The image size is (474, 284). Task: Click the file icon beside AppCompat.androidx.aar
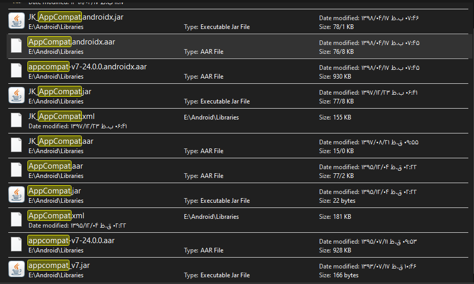pyautogui.click(x=17, y=46)
